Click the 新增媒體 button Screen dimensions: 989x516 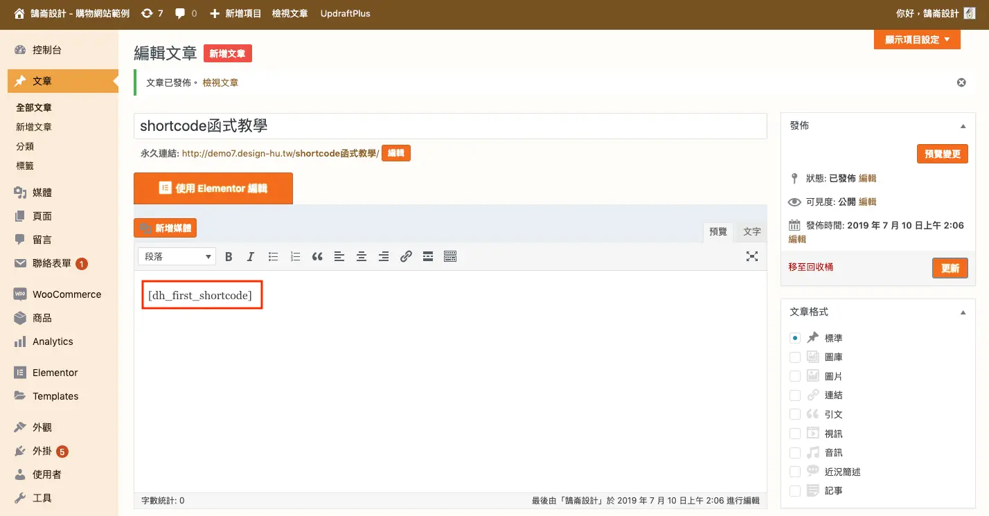click(166, 228)
